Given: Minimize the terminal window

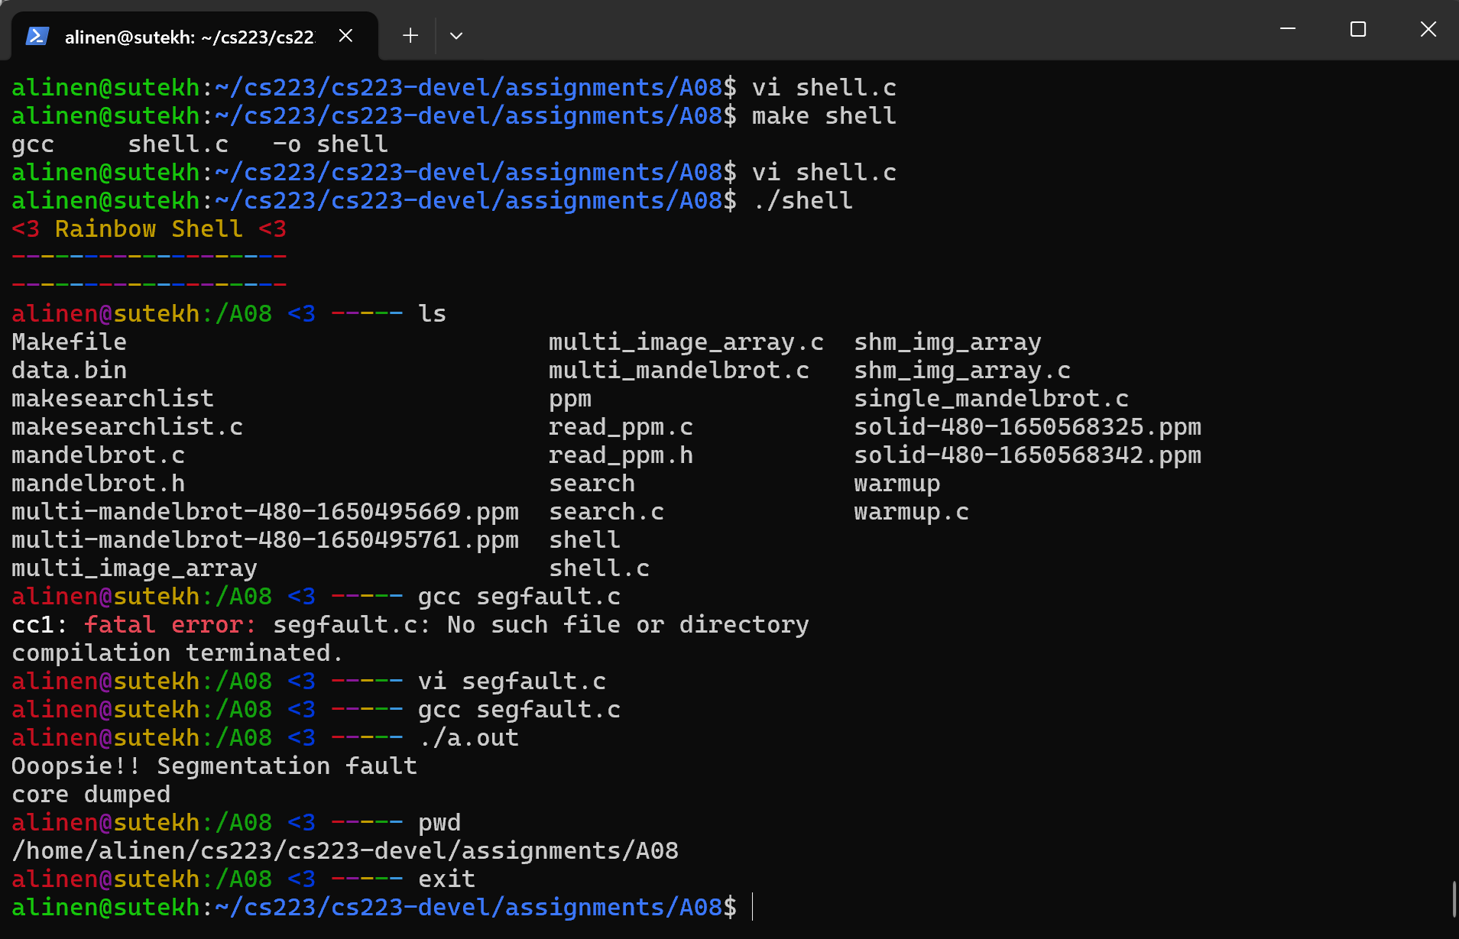Looking at the screenshot, I should tap(1288, 29).
